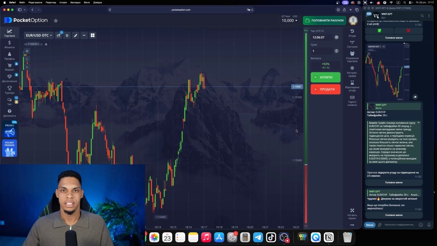The image size is (437, 246).
Task: Click the small gear next to chart time
Action: [46, 44]
